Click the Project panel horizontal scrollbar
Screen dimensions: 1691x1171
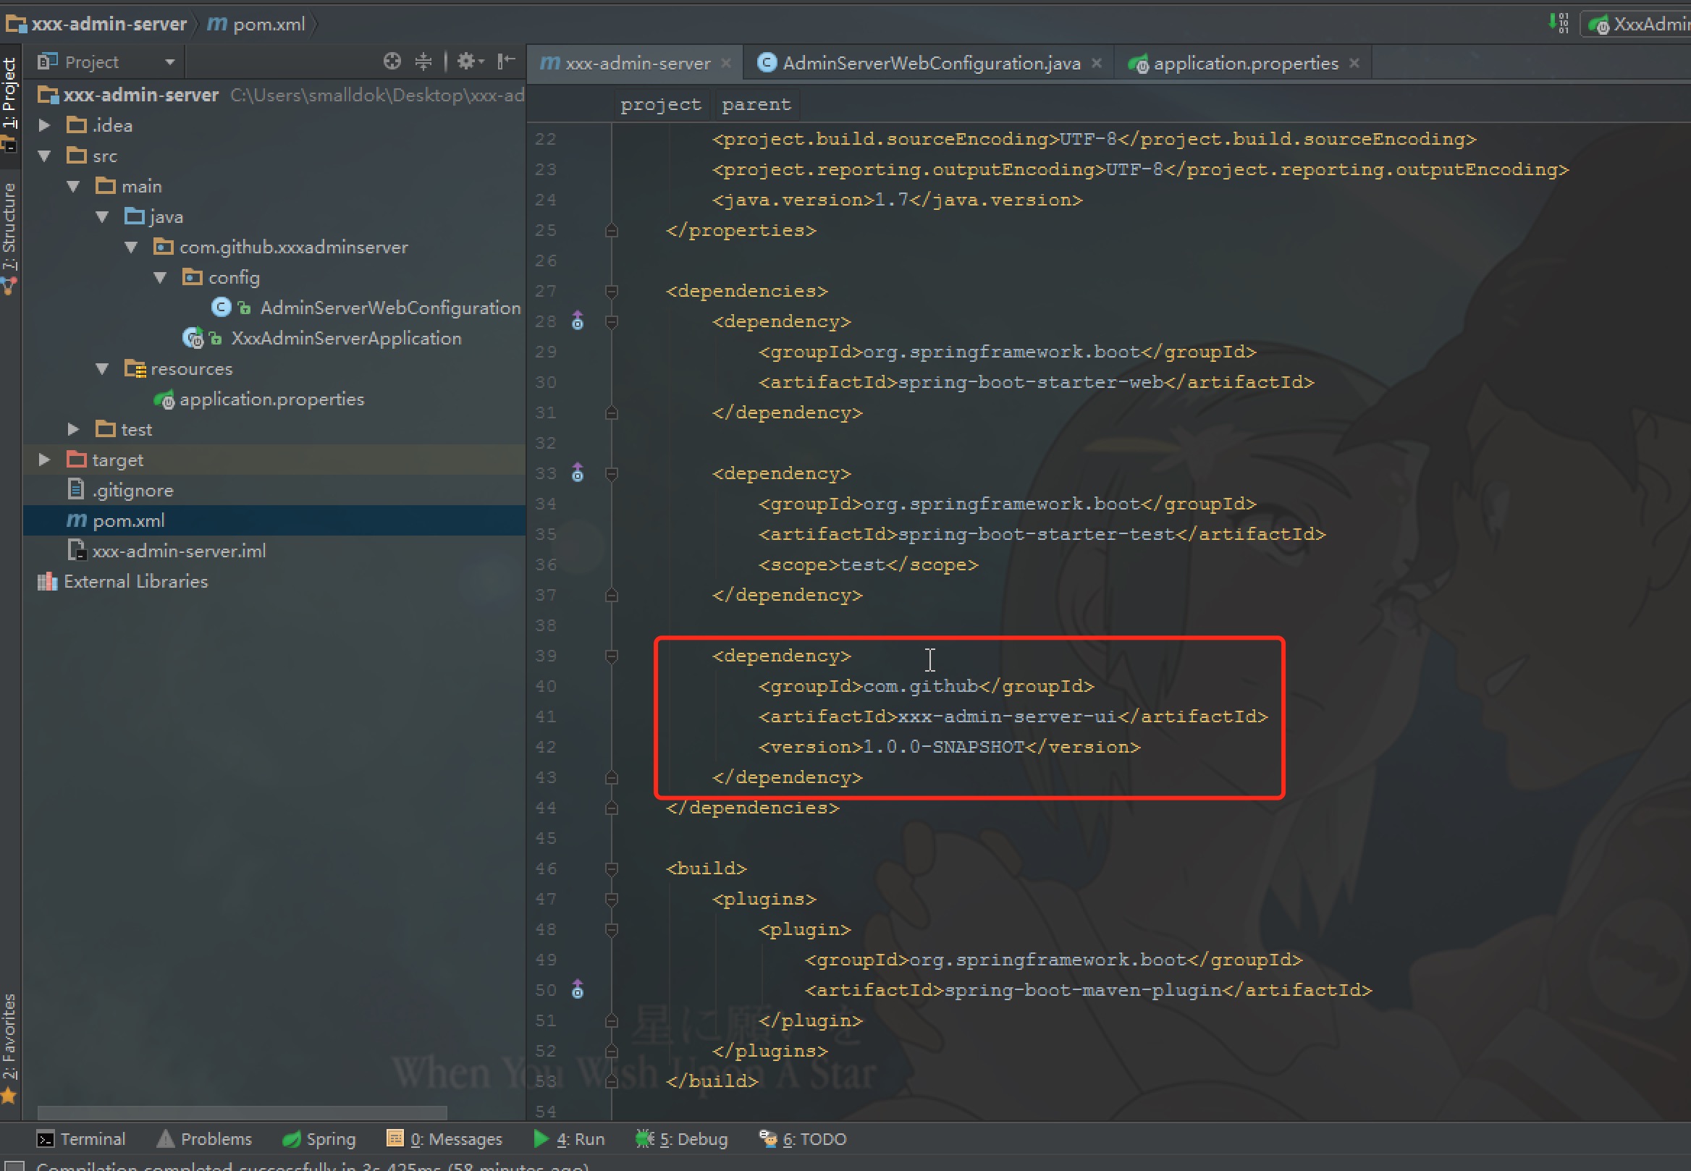pyautogui.click(x=242, y=1112)
